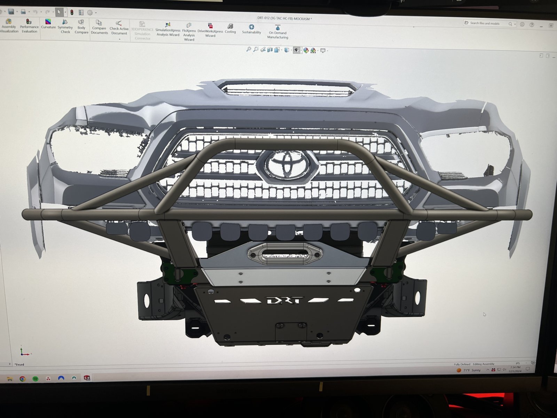Click the Save icon in quick toolbar

(11, 12)
